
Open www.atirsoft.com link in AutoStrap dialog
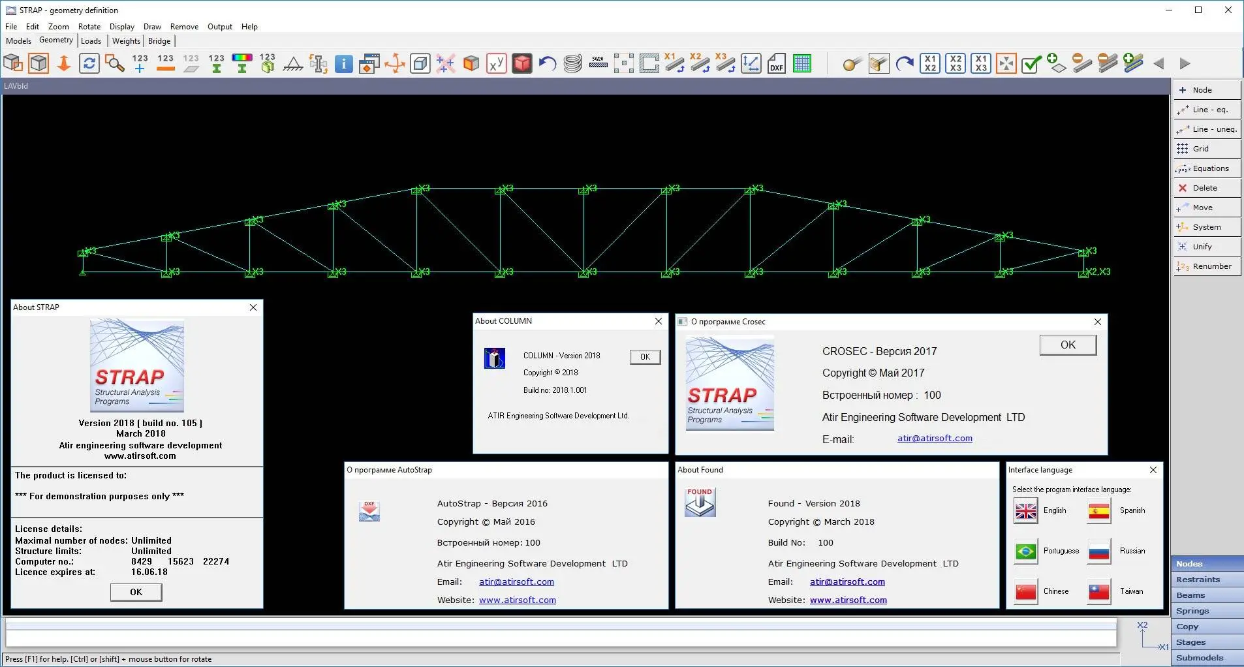[518, 600]
